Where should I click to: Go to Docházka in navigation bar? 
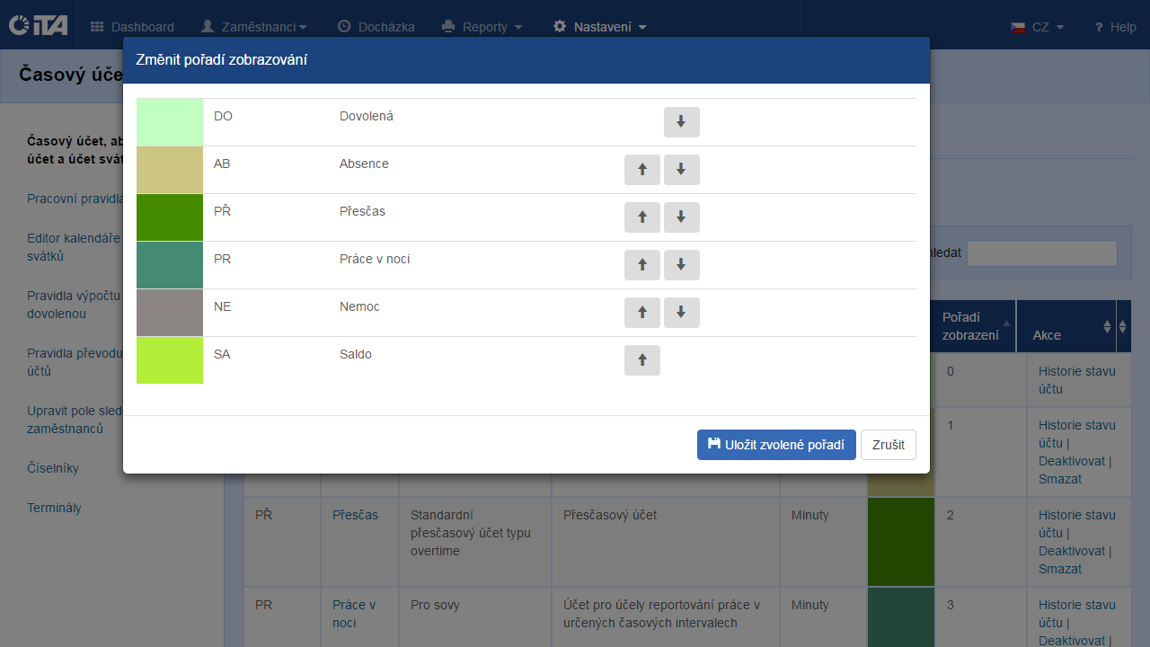(x=376, y=27)
